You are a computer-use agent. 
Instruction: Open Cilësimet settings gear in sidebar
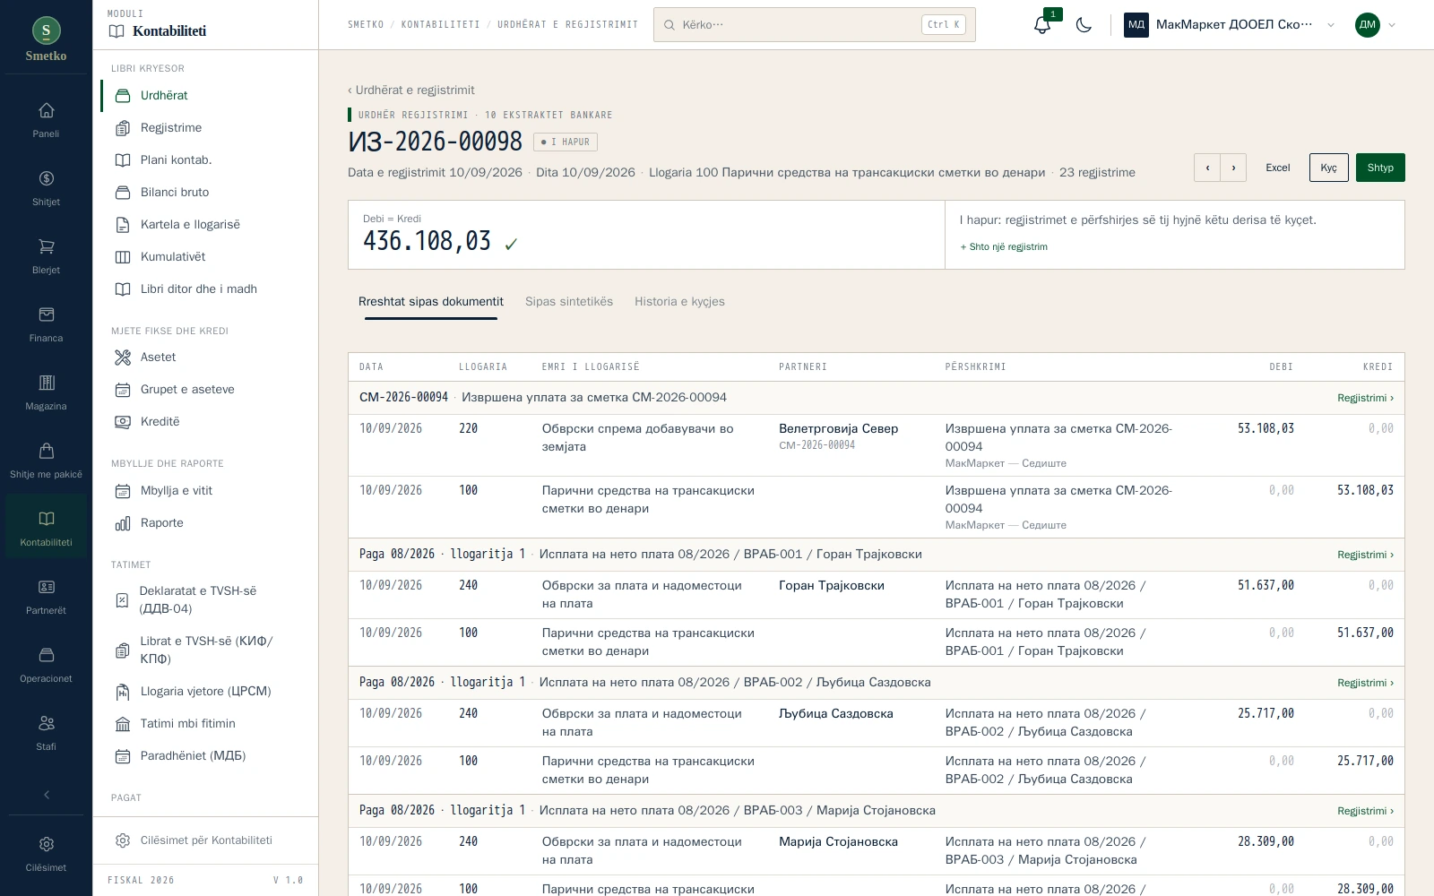(x=46, y=854)
